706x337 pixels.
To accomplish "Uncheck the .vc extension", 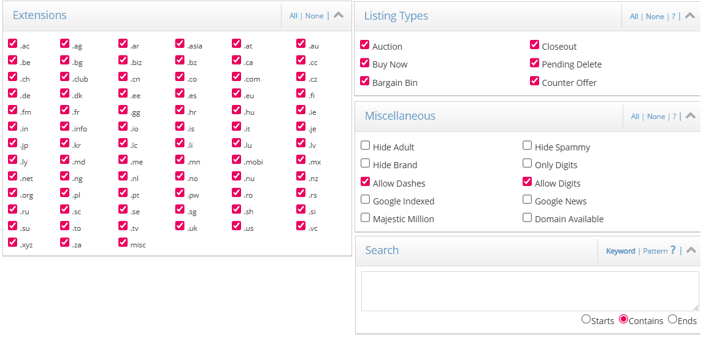I will pos(301,226).
